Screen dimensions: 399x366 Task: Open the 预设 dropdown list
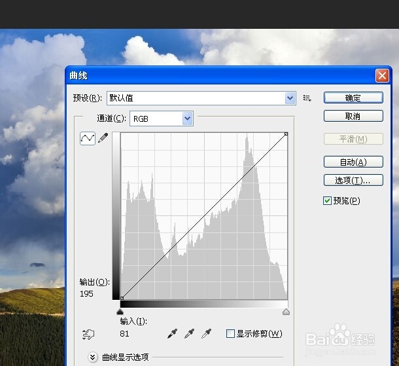click(x=290, y=98)
